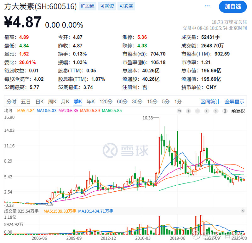Click the MA5:4.84 moving average label
The image size is (252, 243).
tap(26, 111)
